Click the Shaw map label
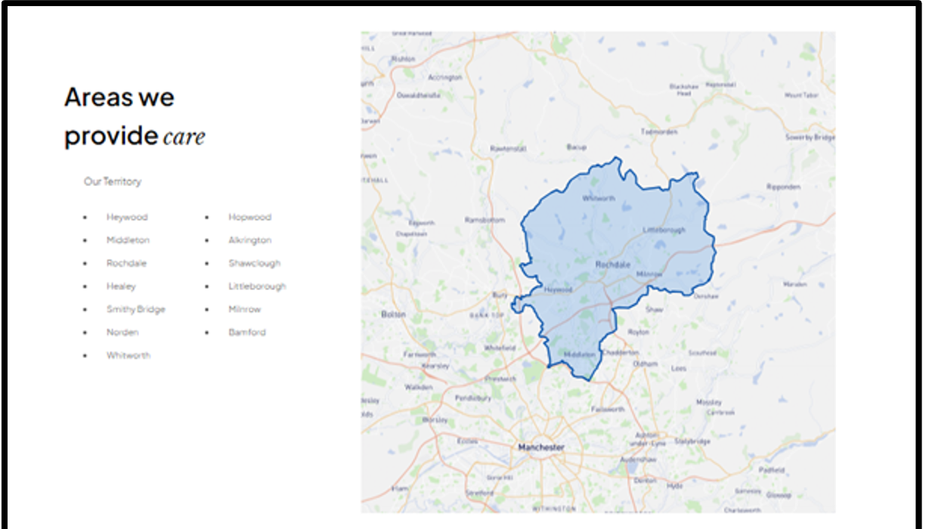 pos(654,309)
